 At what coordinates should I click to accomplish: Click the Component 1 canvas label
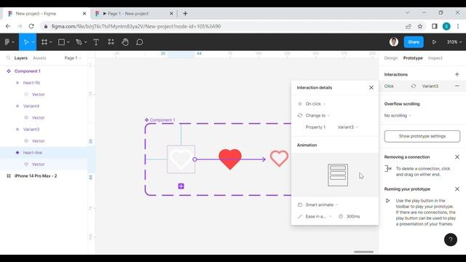[160, 119]
